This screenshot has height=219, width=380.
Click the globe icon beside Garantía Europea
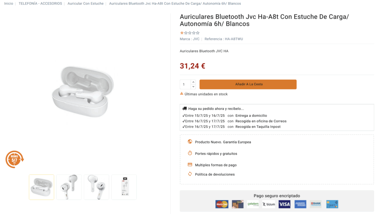tap(190, 142)
